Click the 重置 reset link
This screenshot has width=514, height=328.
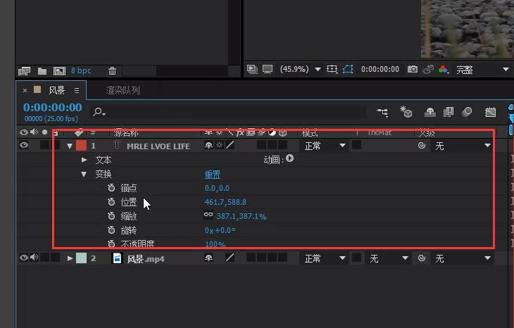click(213, 175)
